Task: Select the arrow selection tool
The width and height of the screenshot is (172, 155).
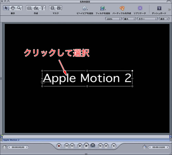Action: click(x=6, y=8)
